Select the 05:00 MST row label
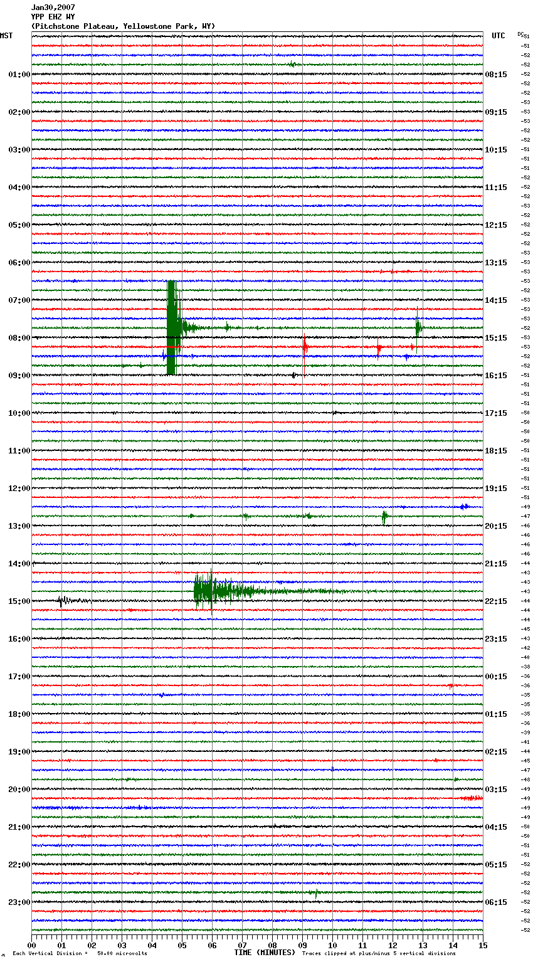This screenshot has height=962, width=533. pyautogui.click(x=19, y=225)
